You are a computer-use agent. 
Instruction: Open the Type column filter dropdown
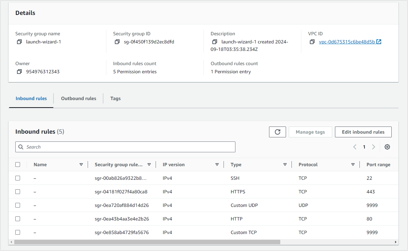(x=285, y=164)
